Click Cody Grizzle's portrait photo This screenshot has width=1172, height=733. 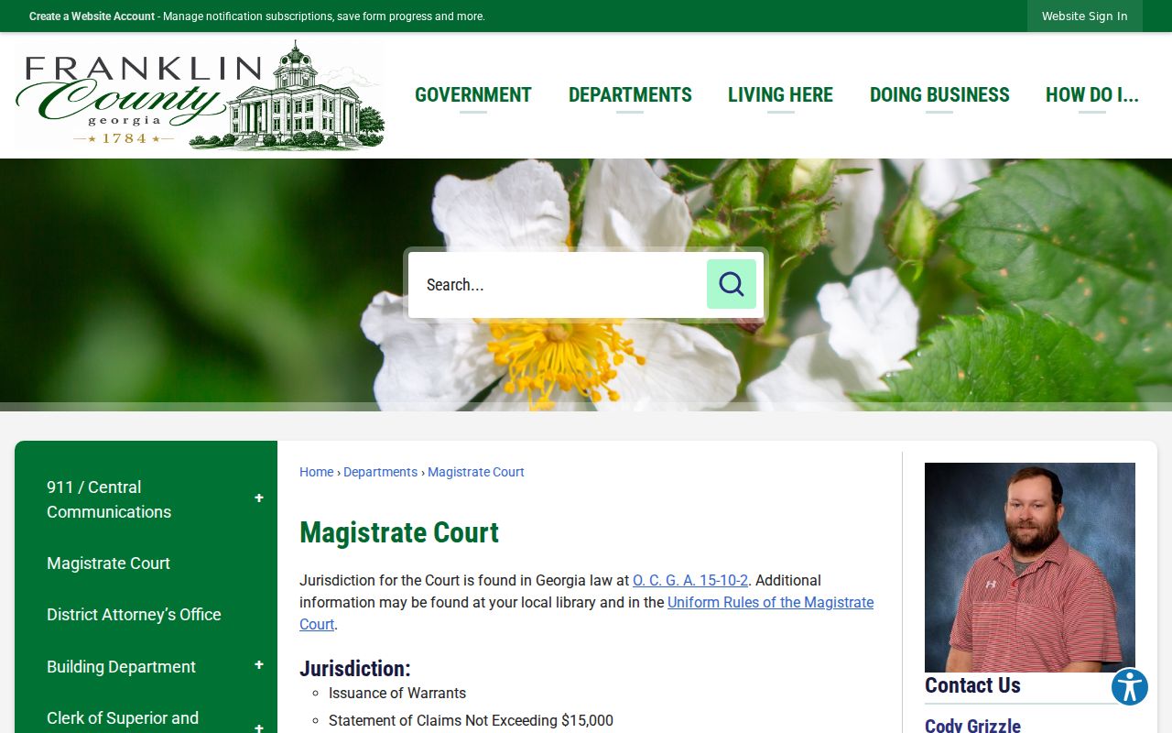[1030, 567]
